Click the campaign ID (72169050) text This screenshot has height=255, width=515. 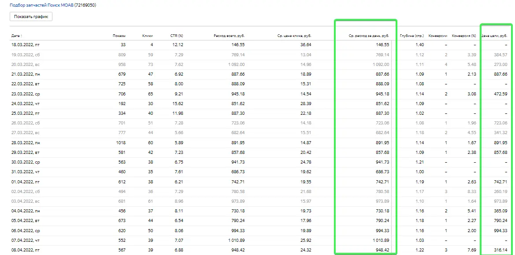point(85,5)
